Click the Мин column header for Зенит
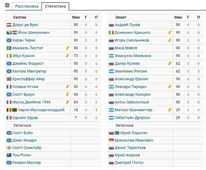 click(x=178, y=17)
